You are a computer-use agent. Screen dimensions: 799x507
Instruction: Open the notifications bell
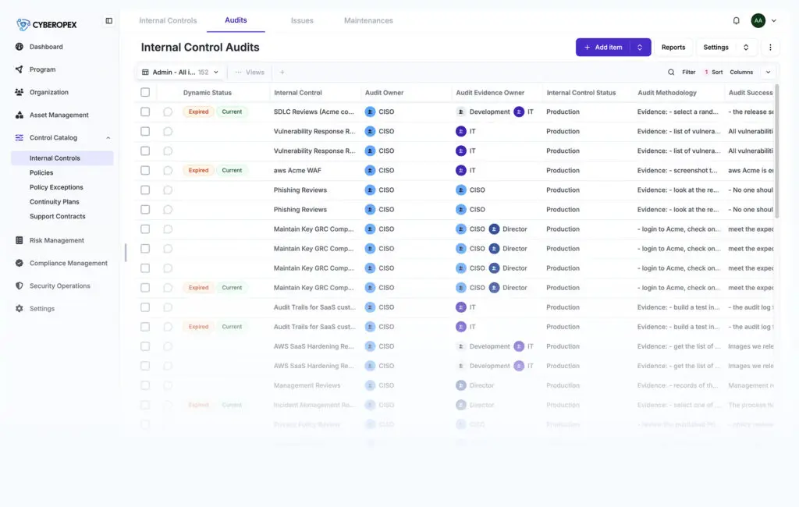pyautogui.click(x=737, y=21)
